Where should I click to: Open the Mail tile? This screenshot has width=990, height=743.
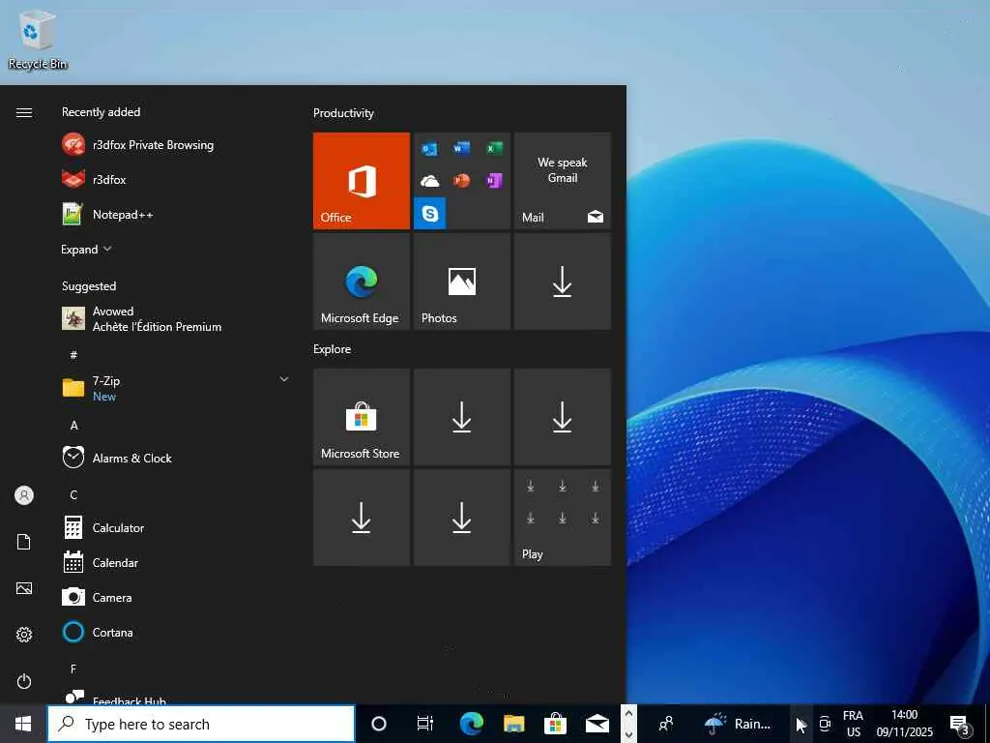tap(563, 181)
